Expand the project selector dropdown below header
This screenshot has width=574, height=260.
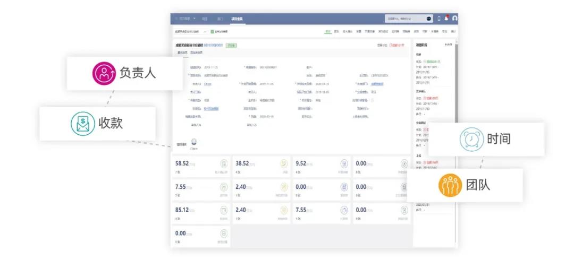pyautogui.click(x=205, y=32)
